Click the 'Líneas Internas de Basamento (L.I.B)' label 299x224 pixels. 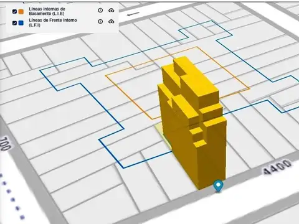(47, 11)
